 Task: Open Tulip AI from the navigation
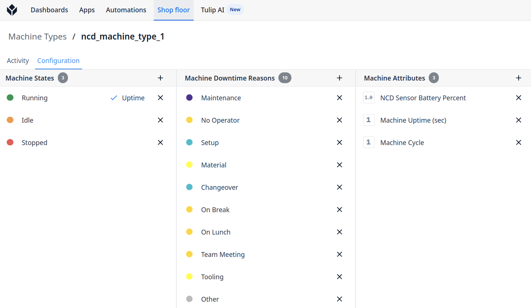213,10
